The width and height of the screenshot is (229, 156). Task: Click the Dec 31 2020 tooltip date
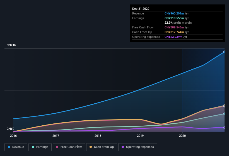pos(141,9)
